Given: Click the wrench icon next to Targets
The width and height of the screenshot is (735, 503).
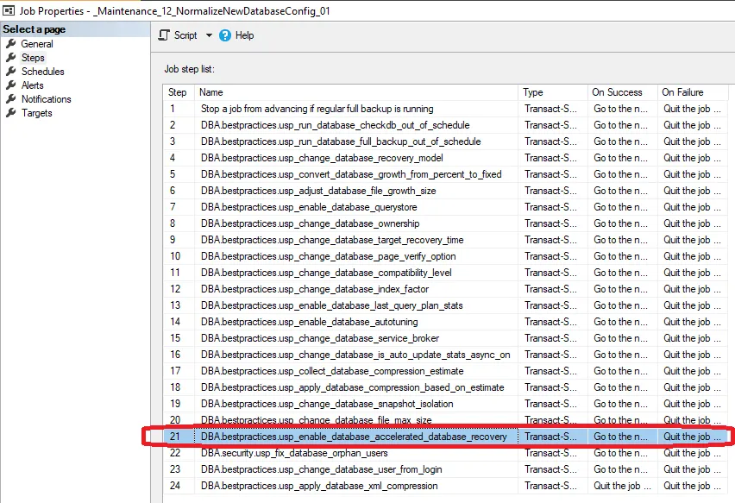Looking at the screenshot, I should (x=11, y=113).
